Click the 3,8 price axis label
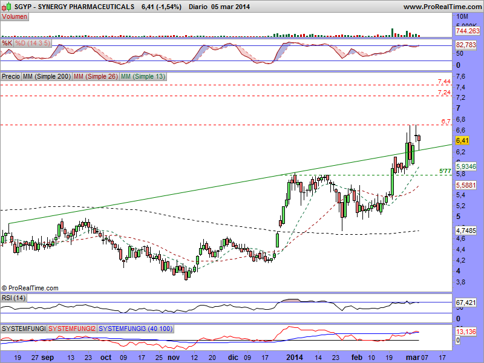The height and width of the screenshot is (363, 484). click(461, 282)
